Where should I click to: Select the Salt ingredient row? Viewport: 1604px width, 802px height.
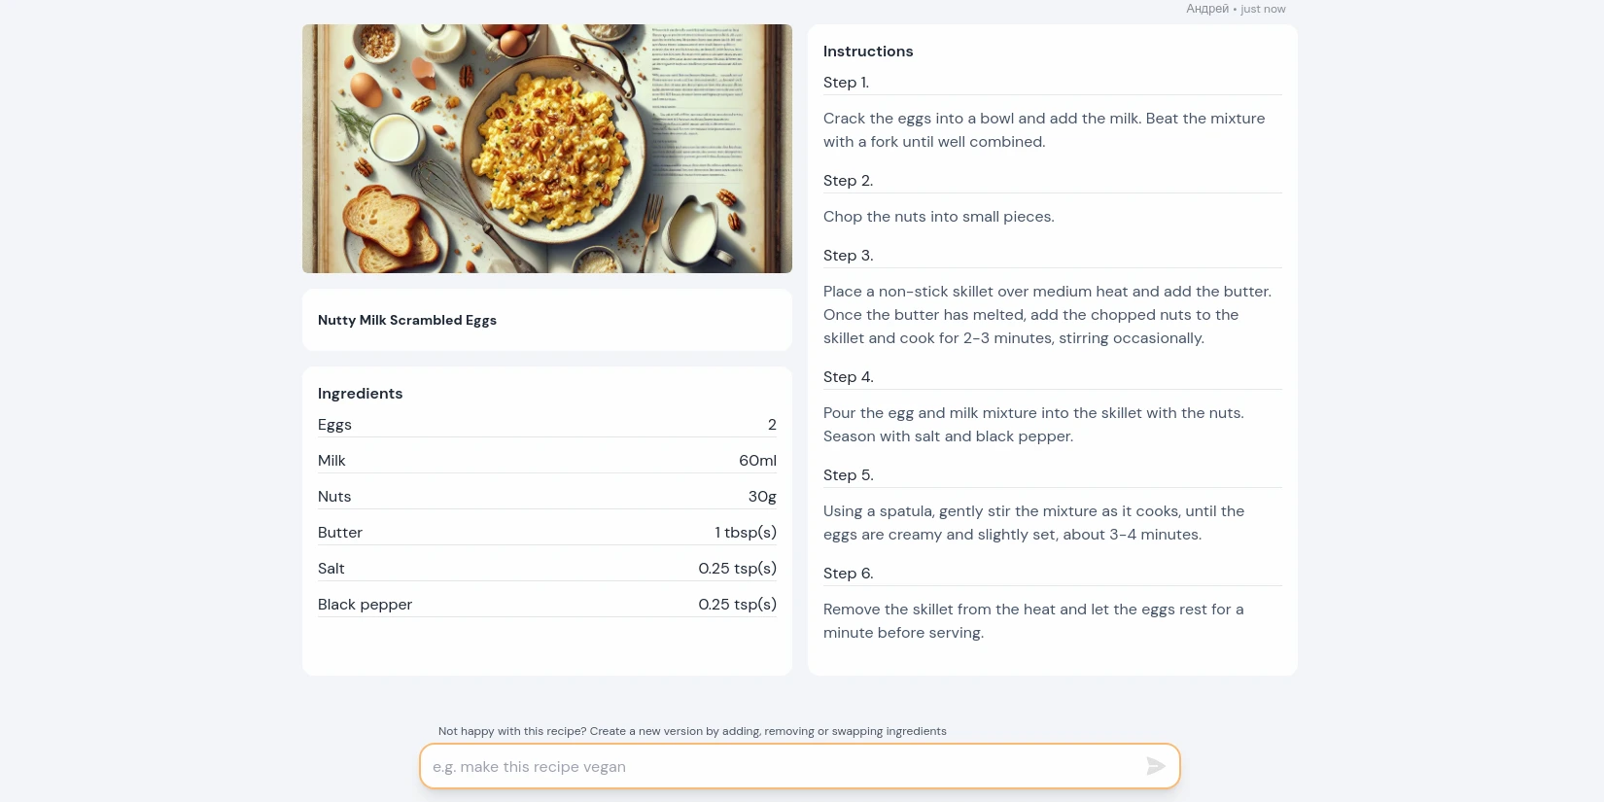pyautogui.click(x=546, y=569)
